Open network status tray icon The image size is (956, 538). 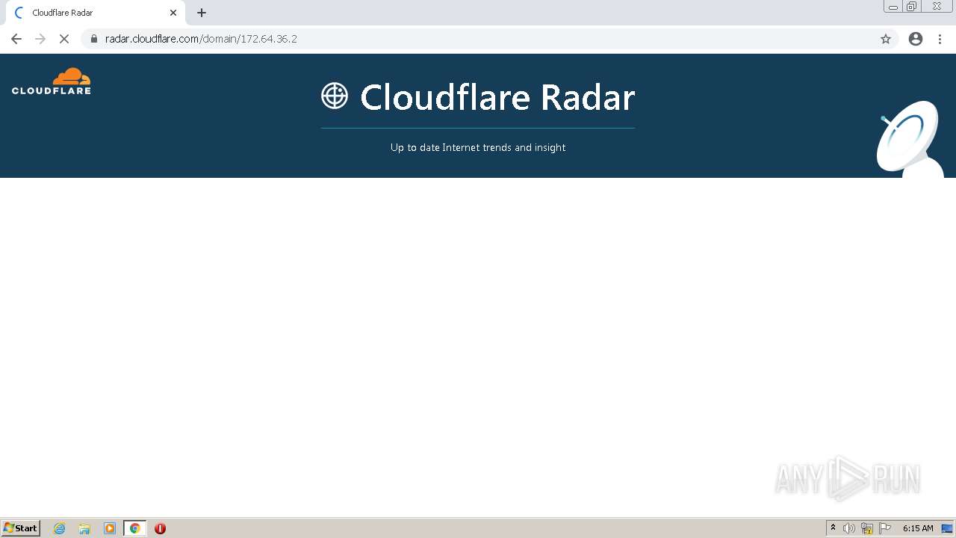point(867,528)
